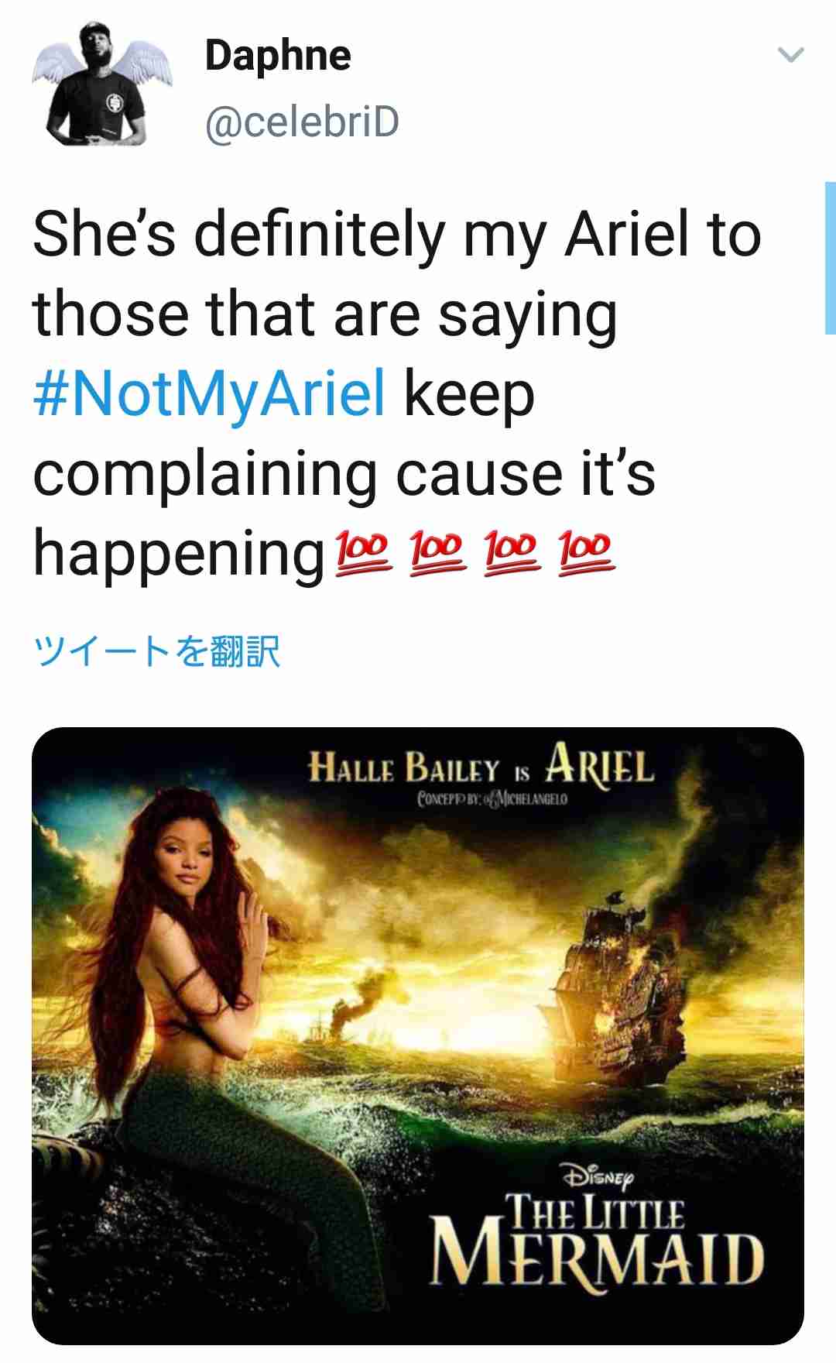Open the Daphne display name profile

(278, 56)
